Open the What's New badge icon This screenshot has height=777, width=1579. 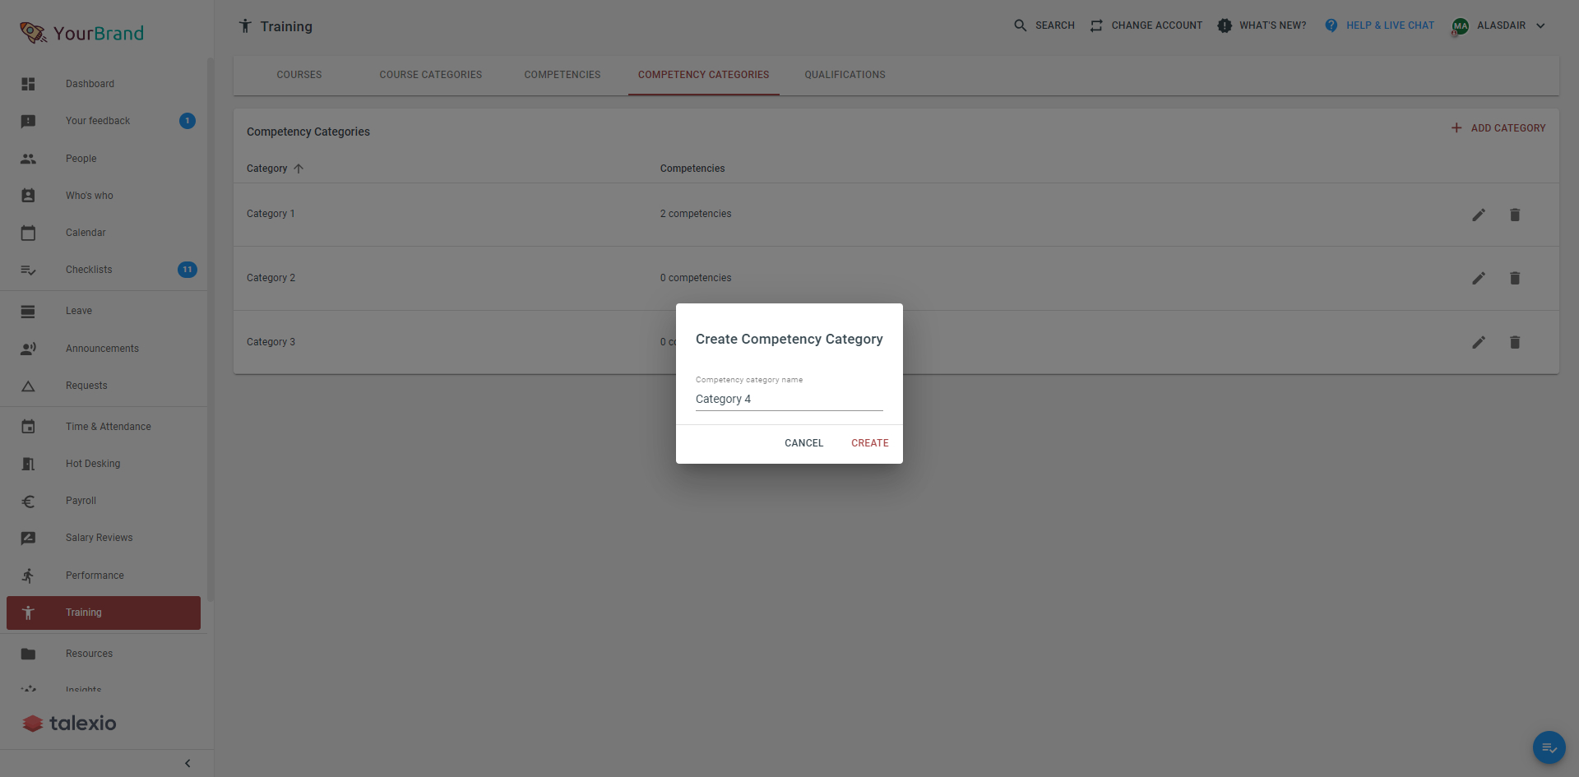[x=1225, y=25]
